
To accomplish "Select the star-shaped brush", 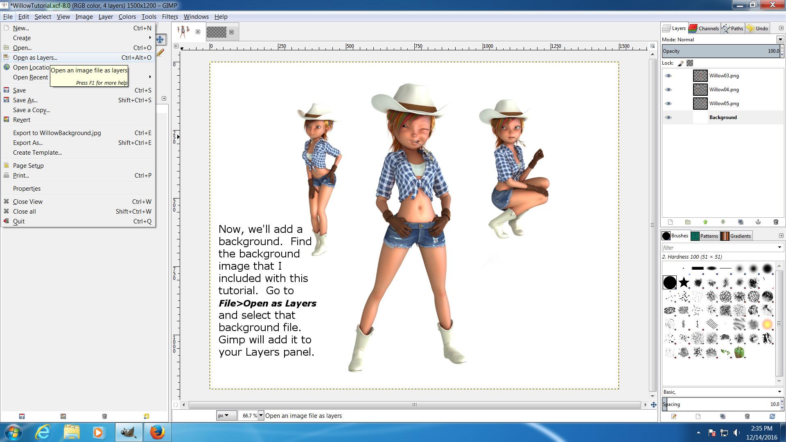I will click(684, 282).
